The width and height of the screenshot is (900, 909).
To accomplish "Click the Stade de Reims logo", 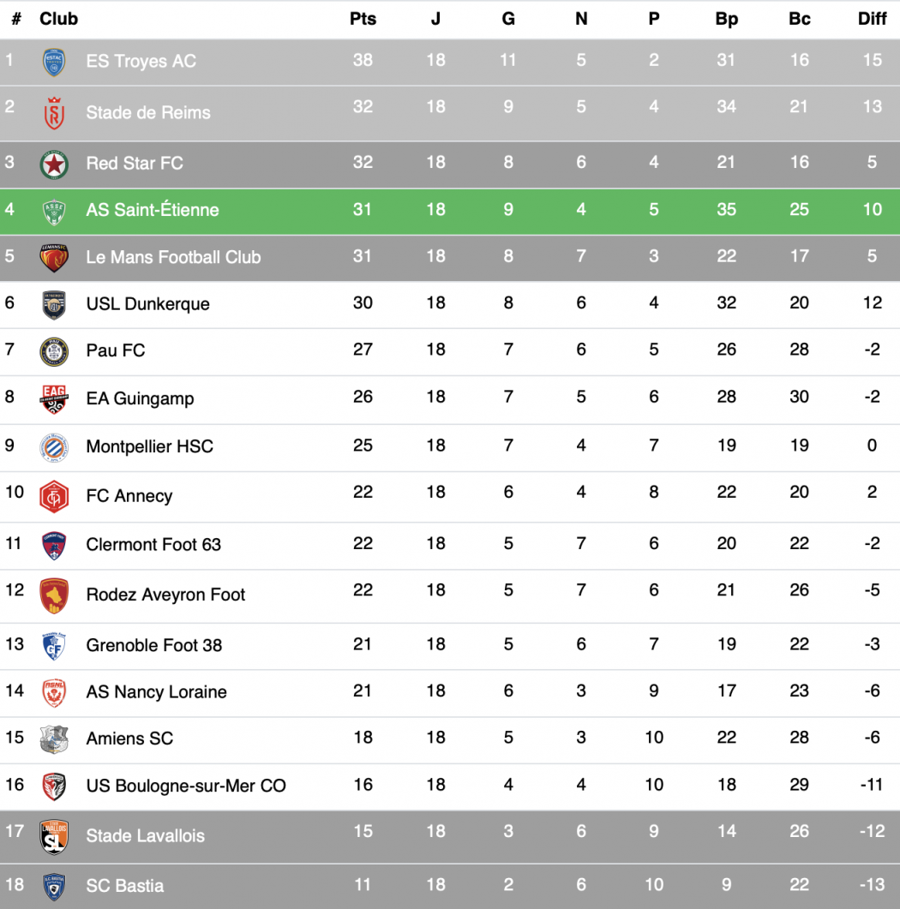I will 54,113.
